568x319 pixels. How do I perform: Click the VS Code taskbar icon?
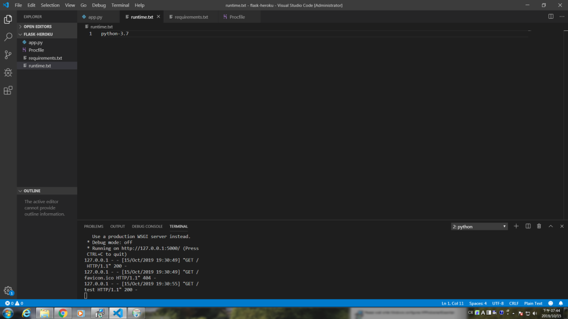pos(118,313)
